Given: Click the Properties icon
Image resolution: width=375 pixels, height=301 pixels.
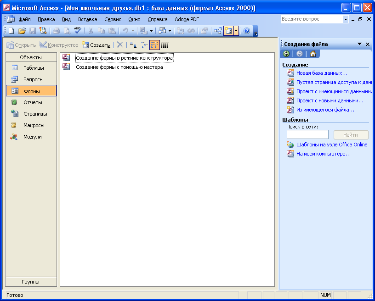Looking at the screenshot, I should click(204, 31).
